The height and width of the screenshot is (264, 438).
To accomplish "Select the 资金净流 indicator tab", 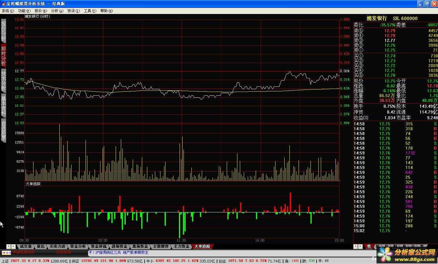I will click(x=99, y=246).
